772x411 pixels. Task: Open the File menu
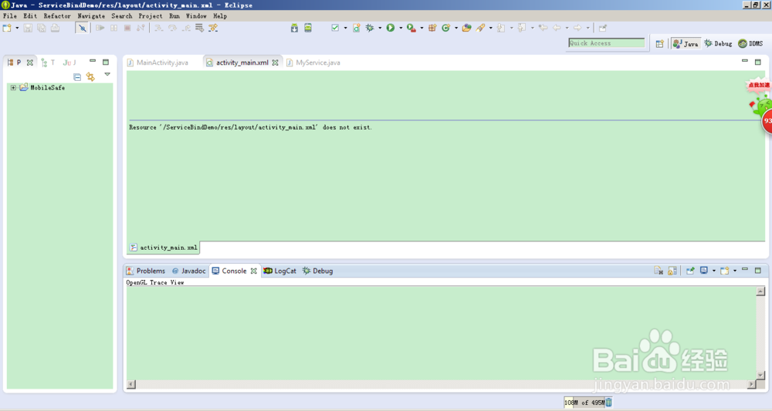tap(10, 16)
